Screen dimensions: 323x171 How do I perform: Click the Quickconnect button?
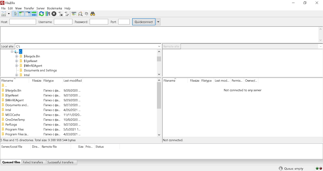[x=144, y=22]
